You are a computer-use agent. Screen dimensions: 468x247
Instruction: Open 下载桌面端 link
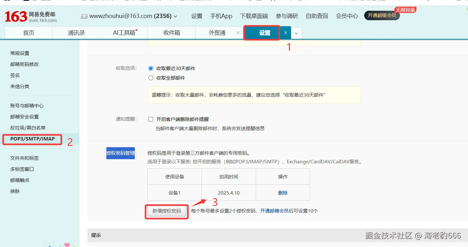254,16
